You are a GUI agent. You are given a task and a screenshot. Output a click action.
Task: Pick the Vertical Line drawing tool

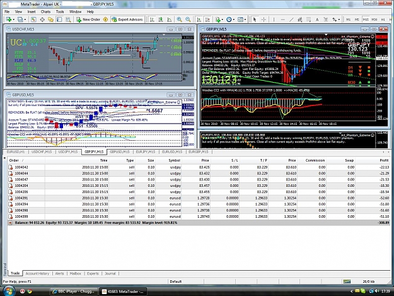tap(274, 20)
